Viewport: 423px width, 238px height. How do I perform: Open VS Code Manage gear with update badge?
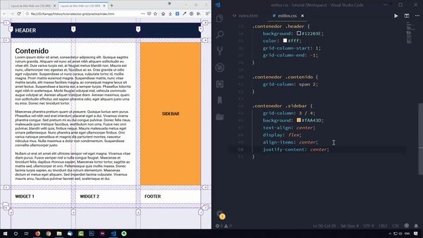[220, 214]
